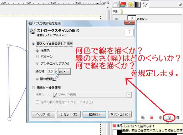
Task: Toggle the アンチエイリアス checkbox
Action: pyautogui.click(x=37, y=64)
